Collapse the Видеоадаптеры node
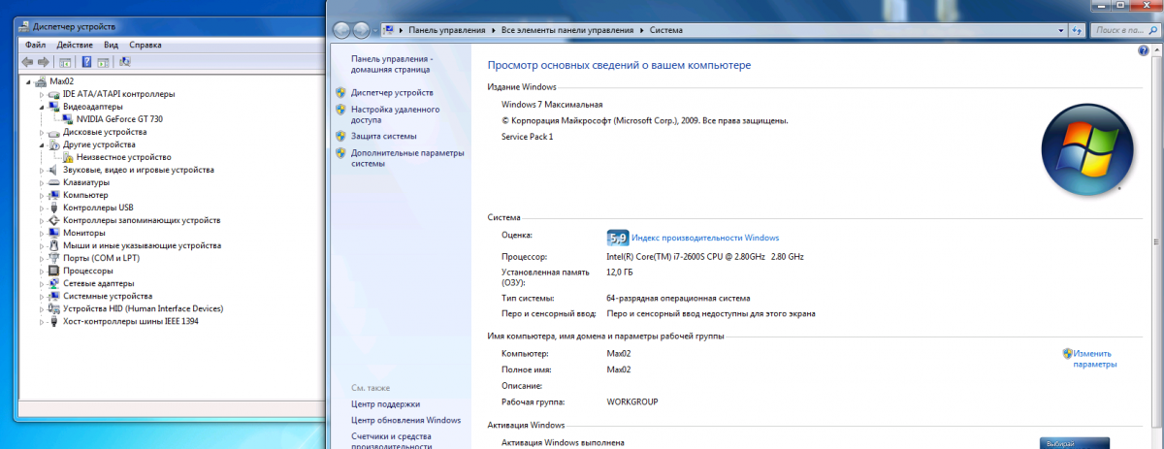 pos(42,107)
